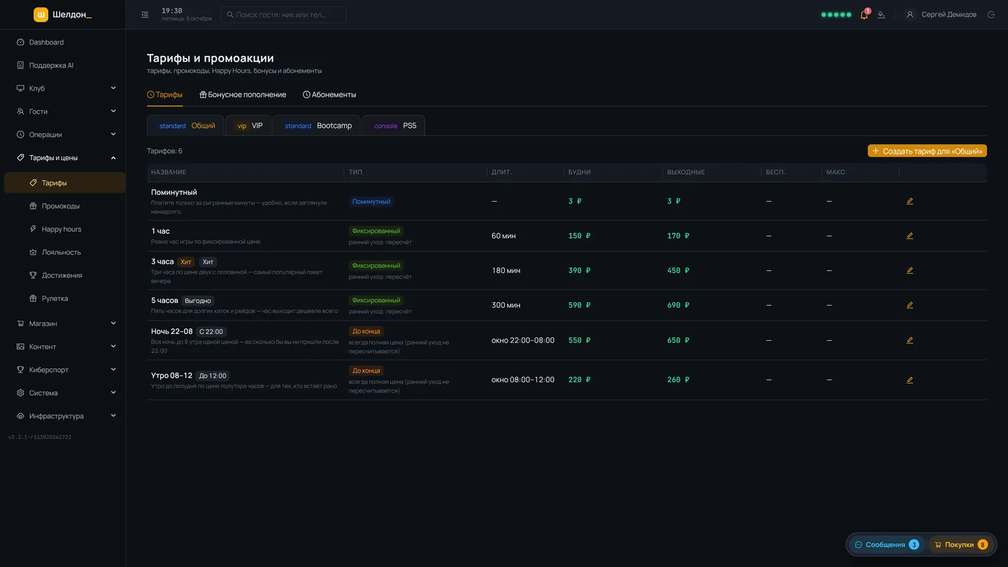Select the Тарифы sidebar subitem
The height and width of the screenshot is (567, 1008).
(65, 183)
